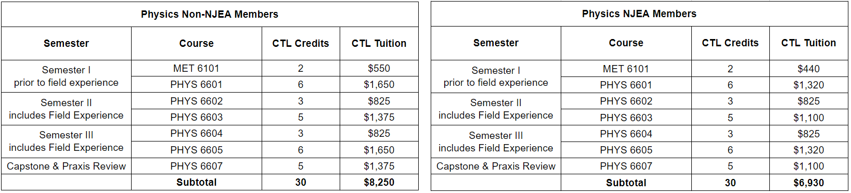The width and height of the screenshot is (851, 193).
Task: Select the Capstone & Praxis Review cell in Non-NJEA table
Action: tap(66, 166)
